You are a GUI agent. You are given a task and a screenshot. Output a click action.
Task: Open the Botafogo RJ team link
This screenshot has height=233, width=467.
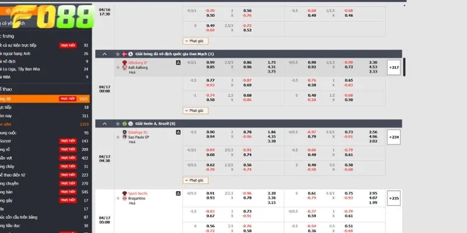(138, 132)
